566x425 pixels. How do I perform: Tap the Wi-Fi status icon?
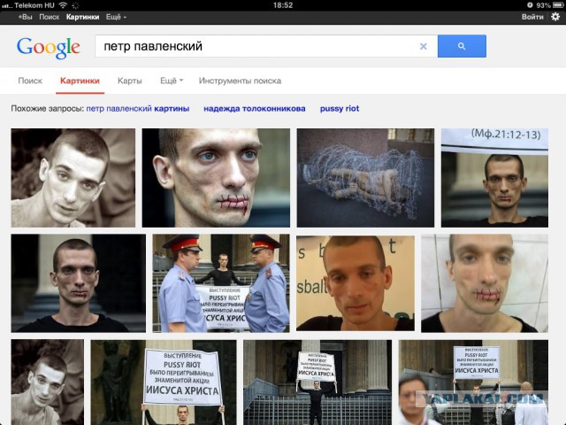63,5
